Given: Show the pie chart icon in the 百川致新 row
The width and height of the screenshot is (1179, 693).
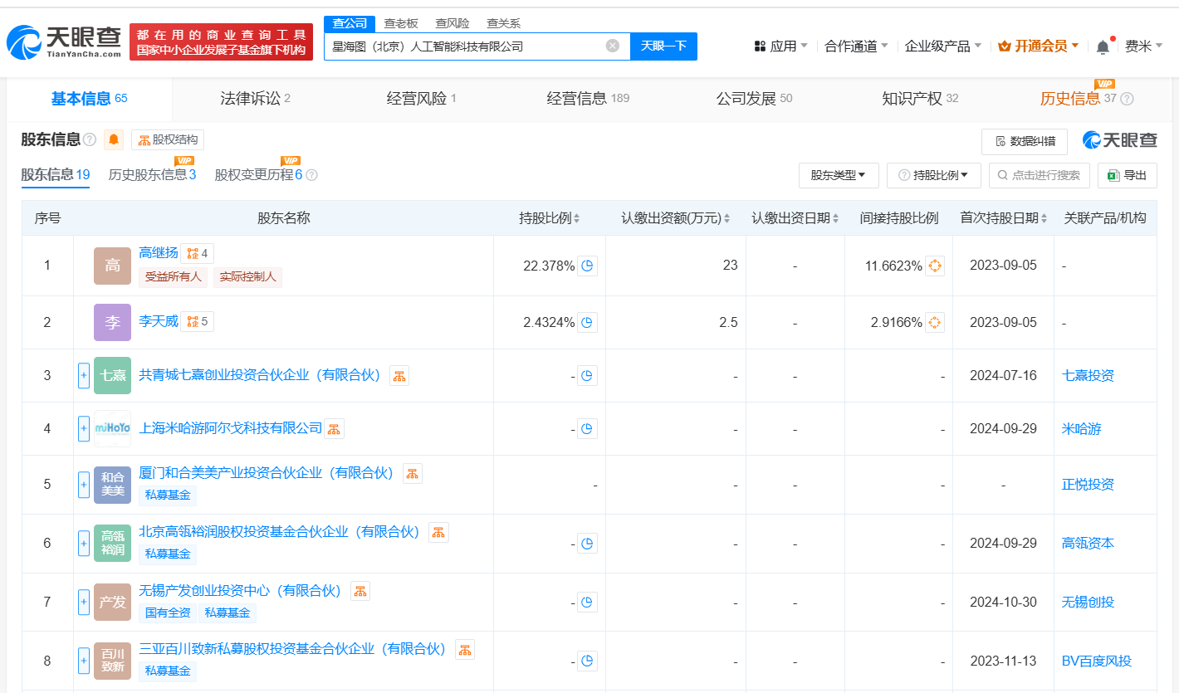Looking at the screenshot, I should point(587,661).
